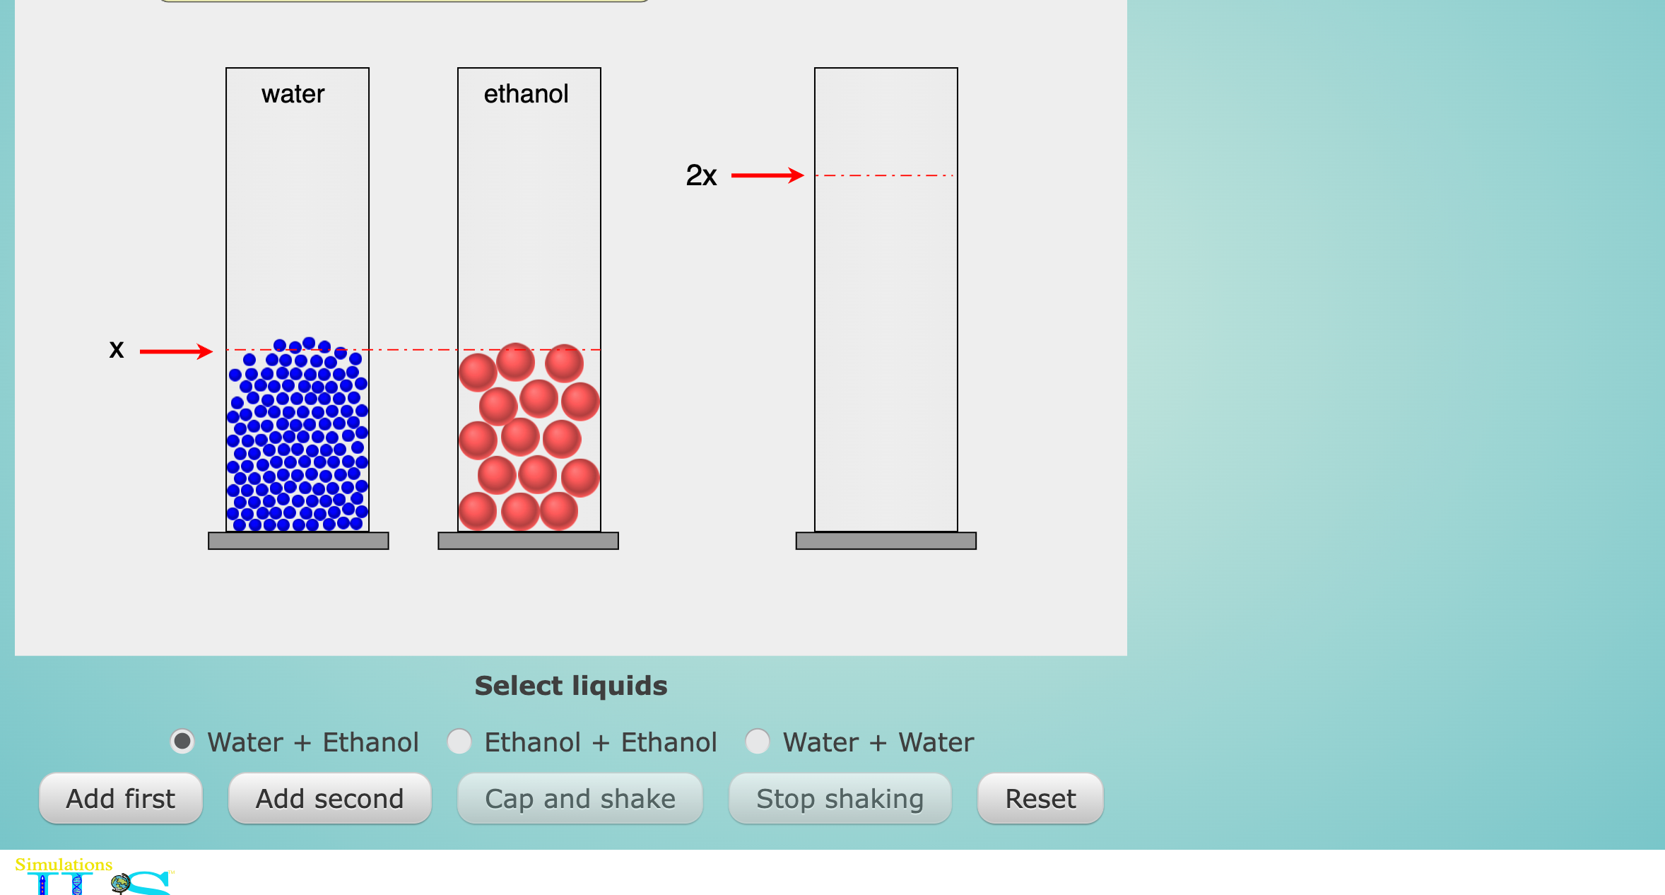Pick the Water + Water radio option

click(x=758, y=742)
